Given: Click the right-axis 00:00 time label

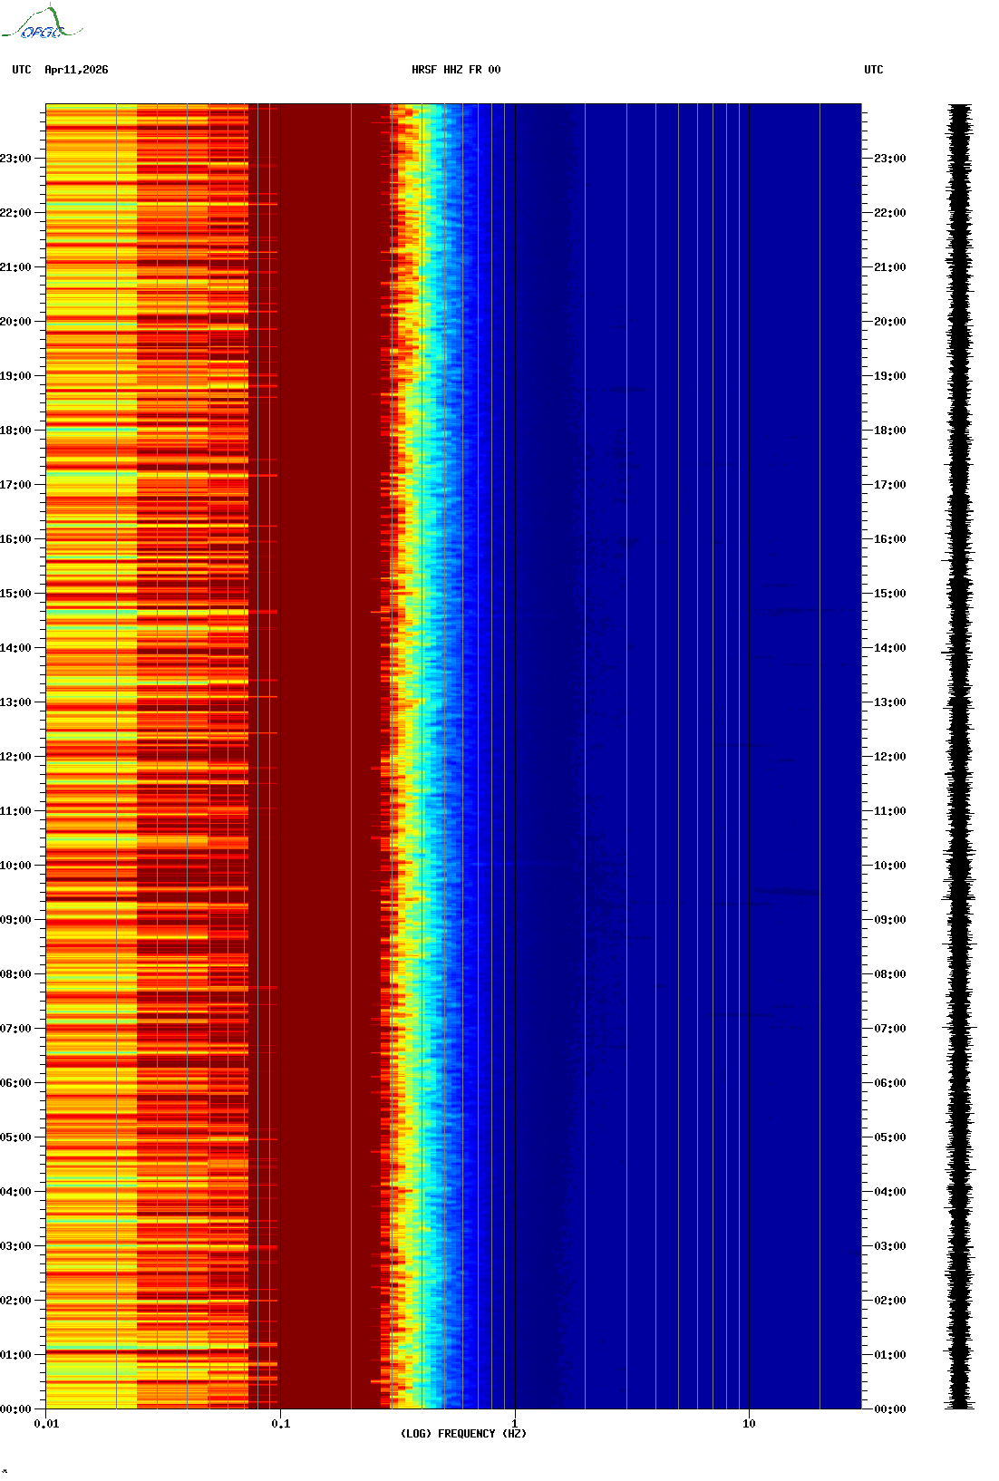Looking at the screenshot, I should coord(890,1409).
